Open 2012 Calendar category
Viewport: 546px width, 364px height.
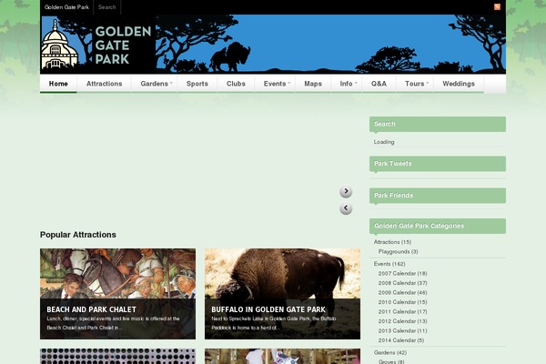pos(402,321)
